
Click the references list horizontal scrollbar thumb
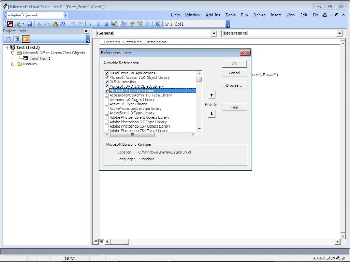(x=132, y=134)
